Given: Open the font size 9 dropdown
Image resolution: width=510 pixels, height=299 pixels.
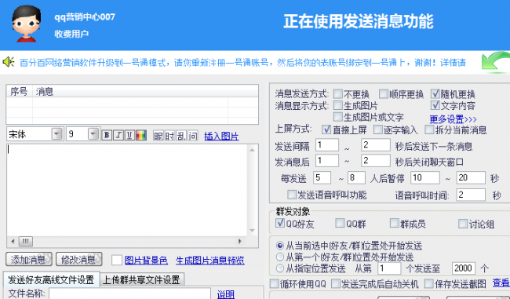Looking at the screenshot, I should (x=93, y=133).
